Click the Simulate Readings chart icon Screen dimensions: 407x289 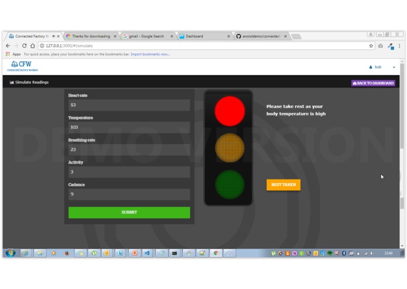tap(12, 82)
